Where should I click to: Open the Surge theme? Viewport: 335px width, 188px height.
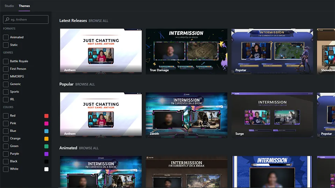[x=272, y=115]
